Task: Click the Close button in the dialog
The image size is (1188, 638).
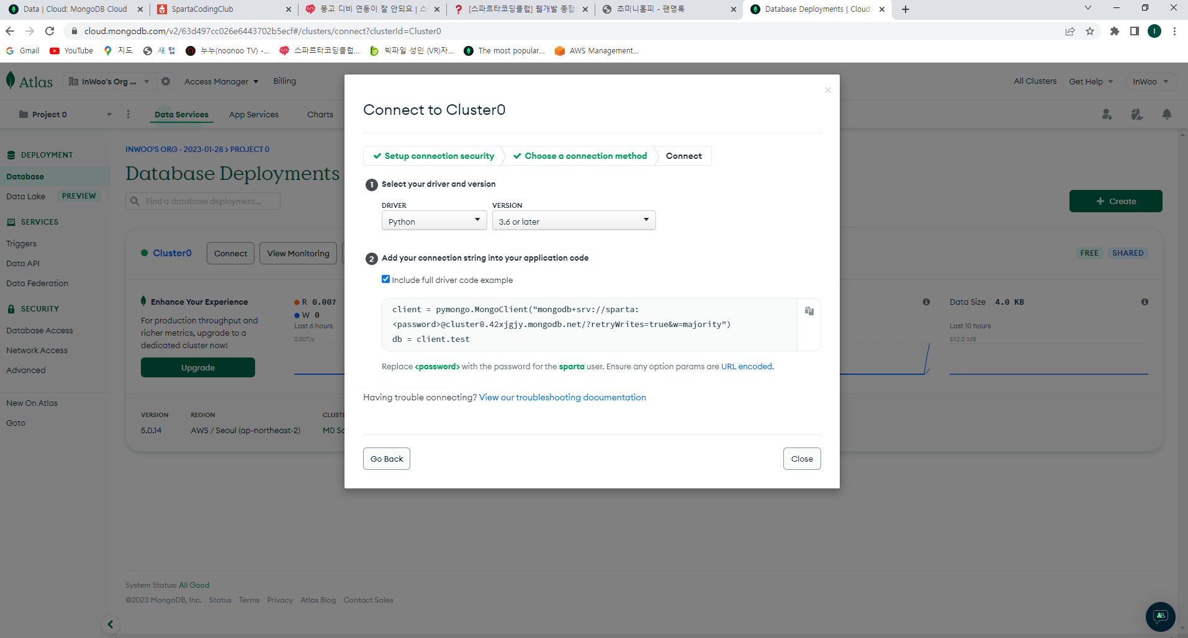Action: [802, 459]
